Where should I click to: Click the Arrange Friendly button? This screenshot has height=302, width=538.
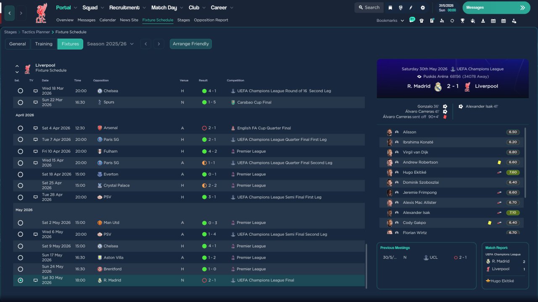pos(191,44)
